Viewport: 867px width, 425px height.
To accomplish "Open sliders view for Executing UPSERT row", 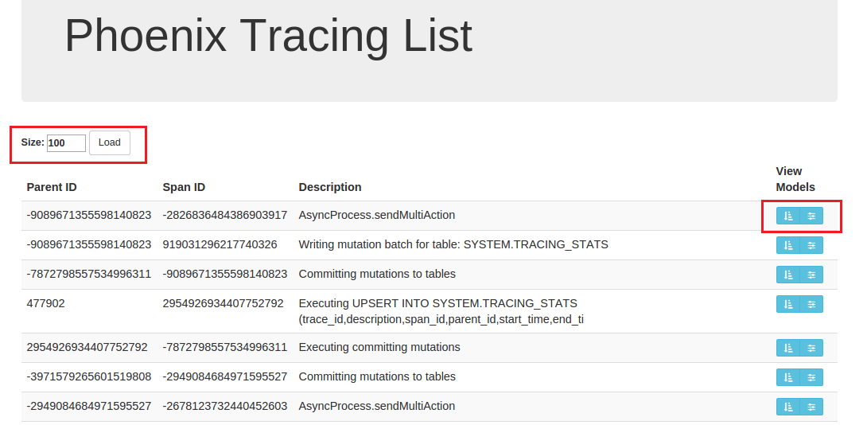I will point(811,304).
